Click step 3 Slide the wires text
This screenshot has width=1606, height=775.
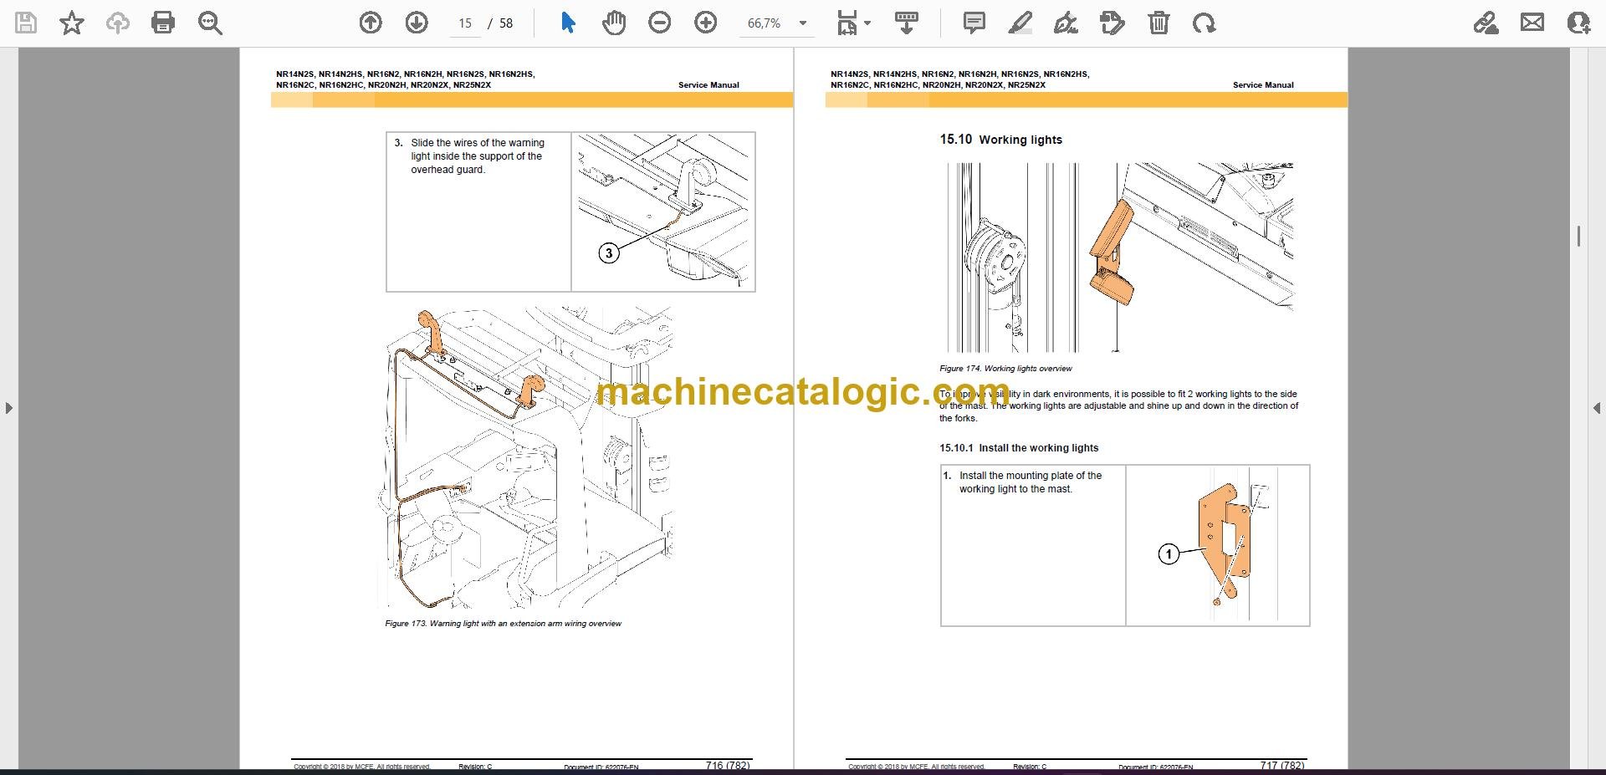pyautogui.click(x=477, y=156)
